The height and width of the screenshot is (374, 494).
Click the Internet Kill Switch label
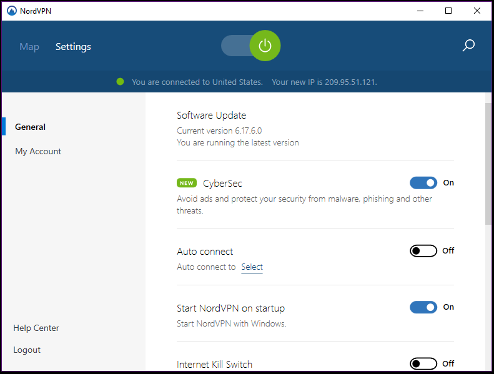[215, 364]
